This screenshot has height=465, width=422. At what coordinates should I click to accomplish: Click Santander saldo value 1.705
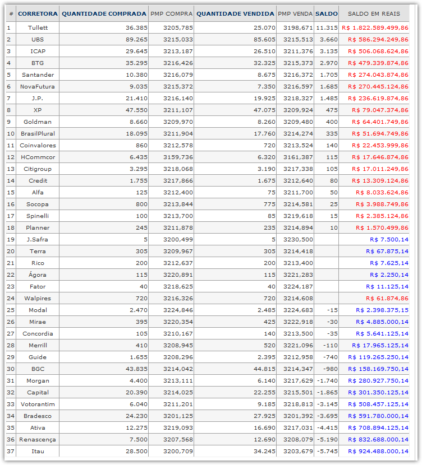coord(329,75)
